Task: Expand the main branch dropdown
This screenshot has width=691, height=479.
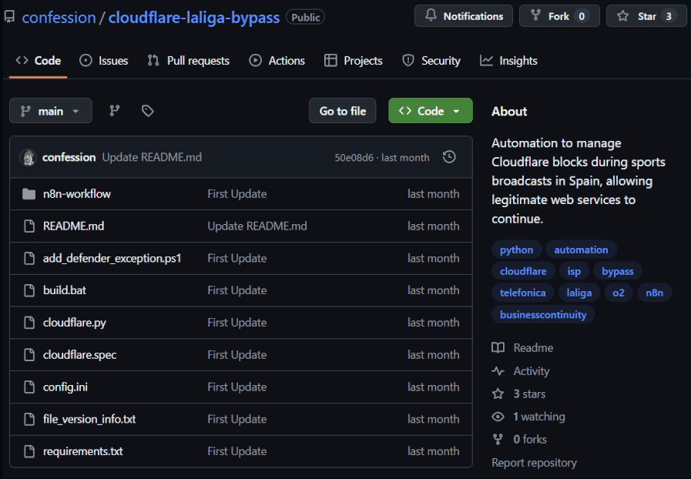Action: [x=51, y=111]
